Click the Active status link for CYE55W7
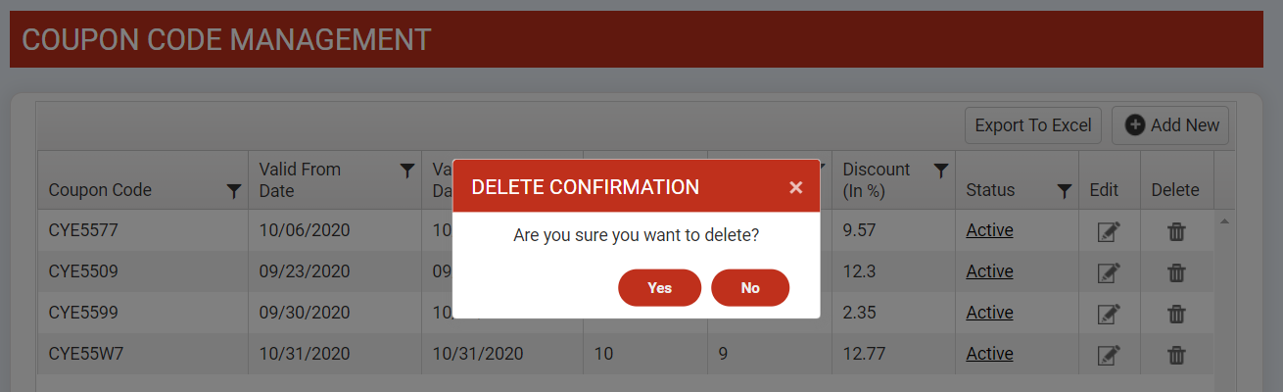The width and height of the screenshot is (1283, 392). [989, 354]
